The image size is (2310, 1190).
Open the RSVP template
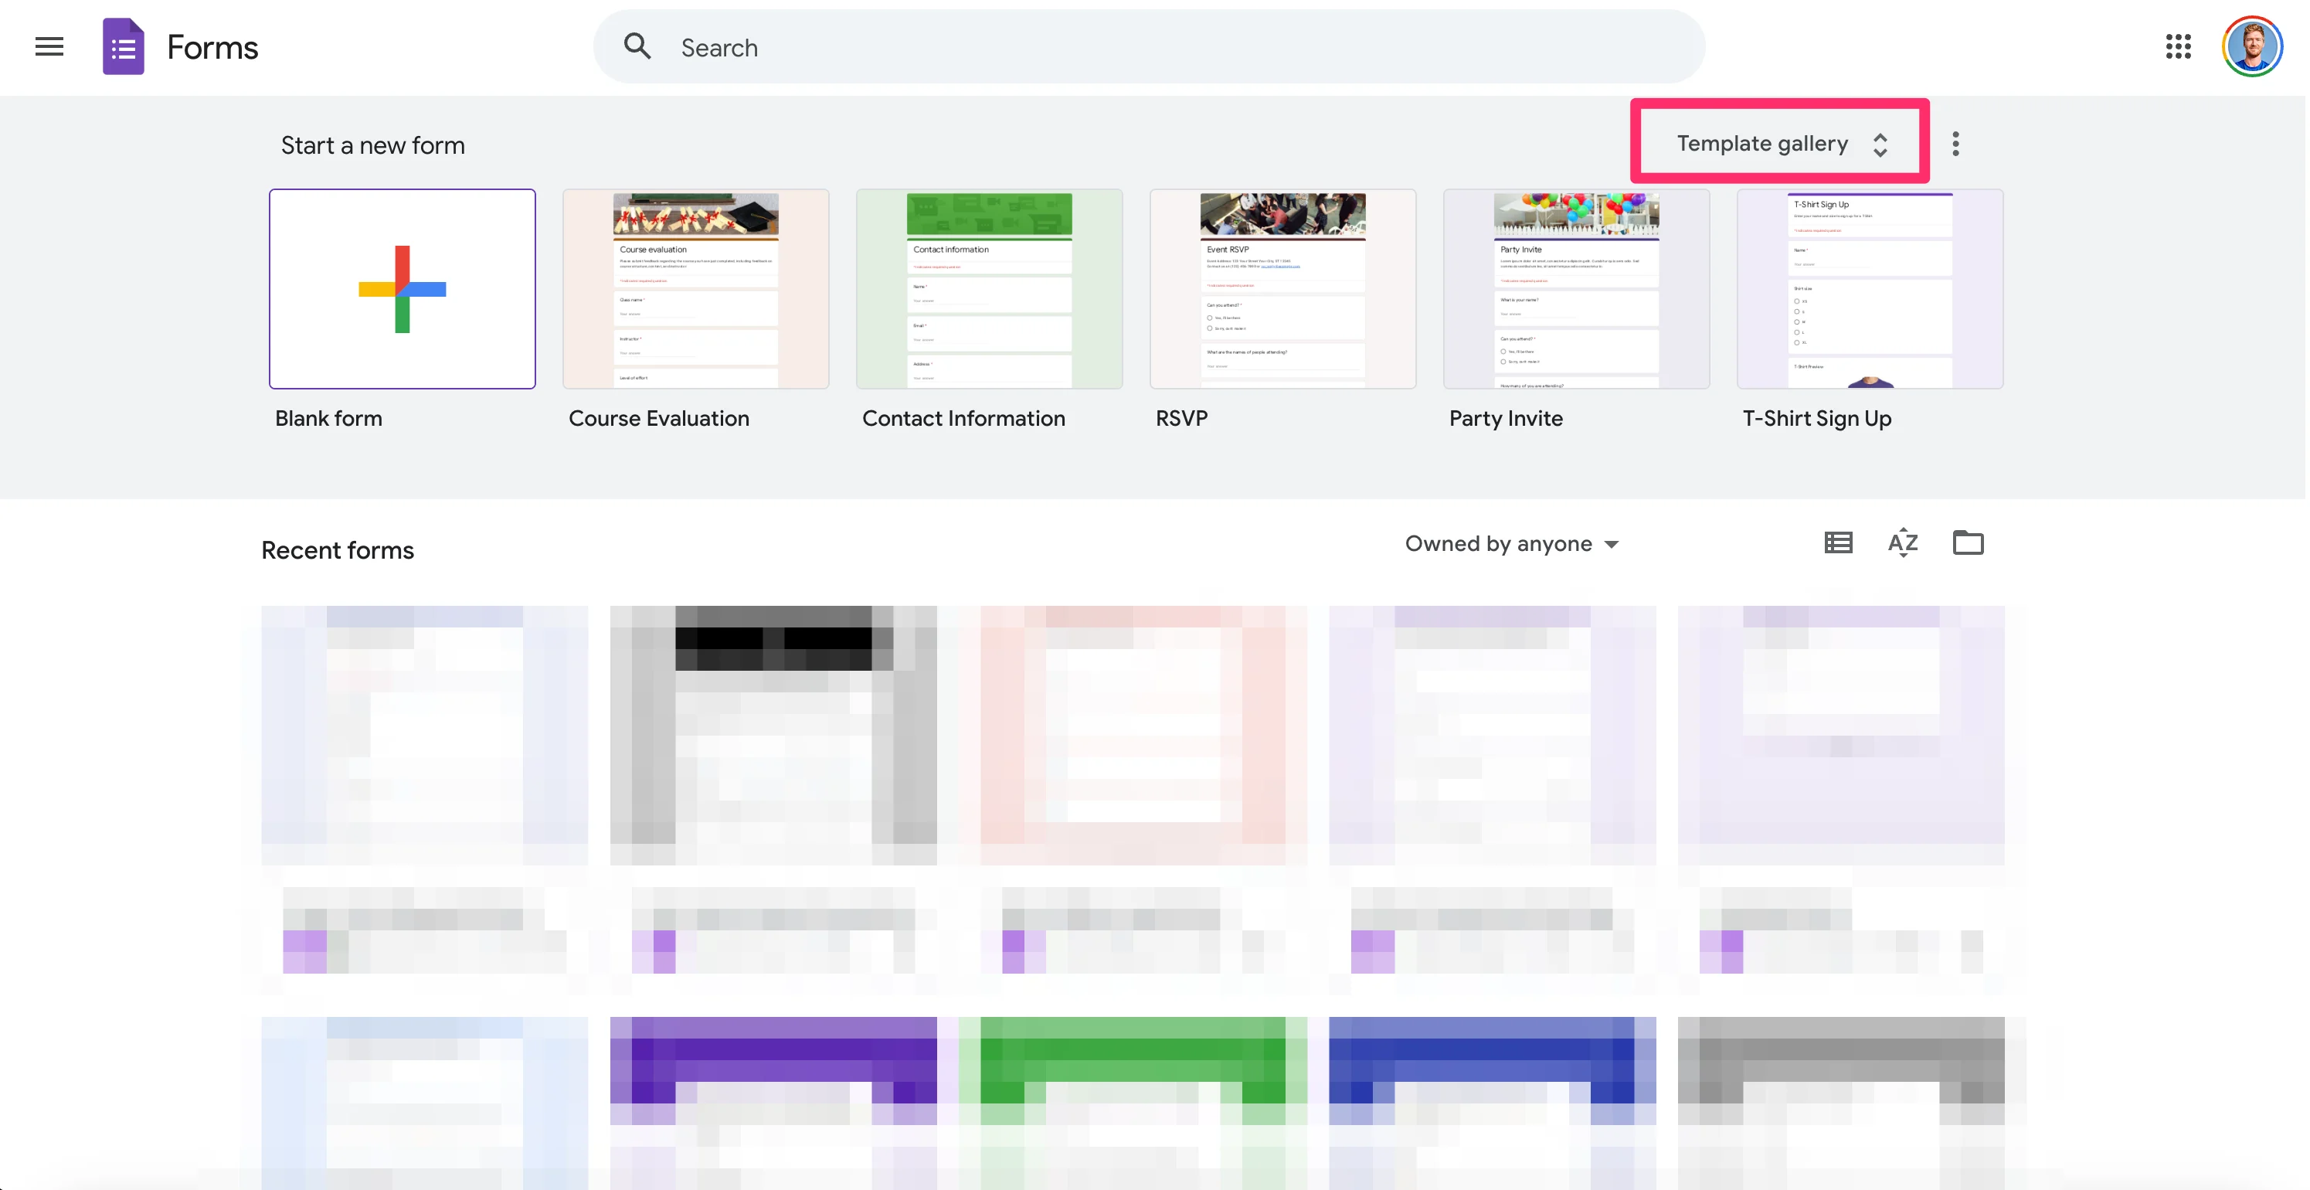(x=1282, y=289)
